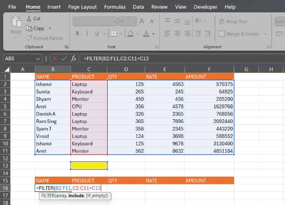The width and height of the screenshot is (285, 205).
Task: Apply cell borders icon
Action: coord(114,34)
